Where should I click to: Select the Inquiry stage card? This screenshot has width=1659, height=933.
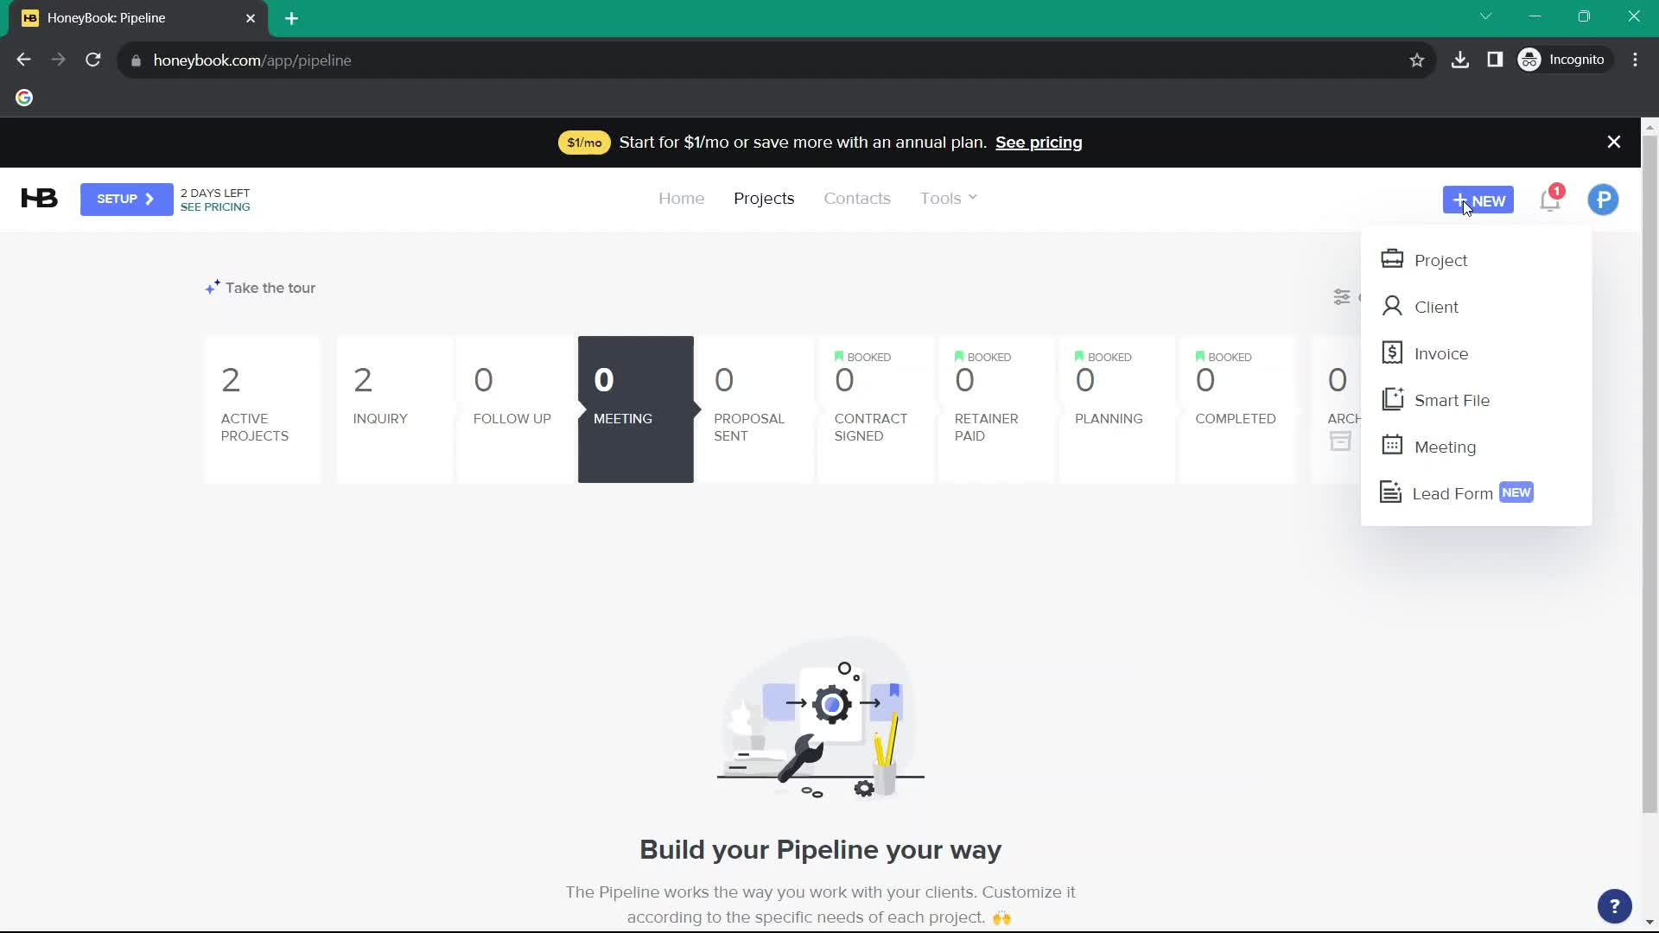pyautogui.click(x=394, y=409)
